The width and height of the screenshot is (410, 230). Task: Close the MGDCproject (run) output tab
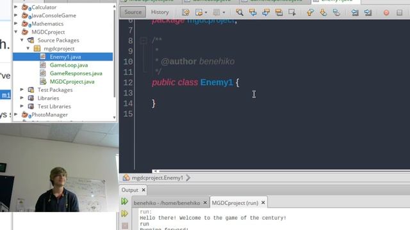(263, 203)
